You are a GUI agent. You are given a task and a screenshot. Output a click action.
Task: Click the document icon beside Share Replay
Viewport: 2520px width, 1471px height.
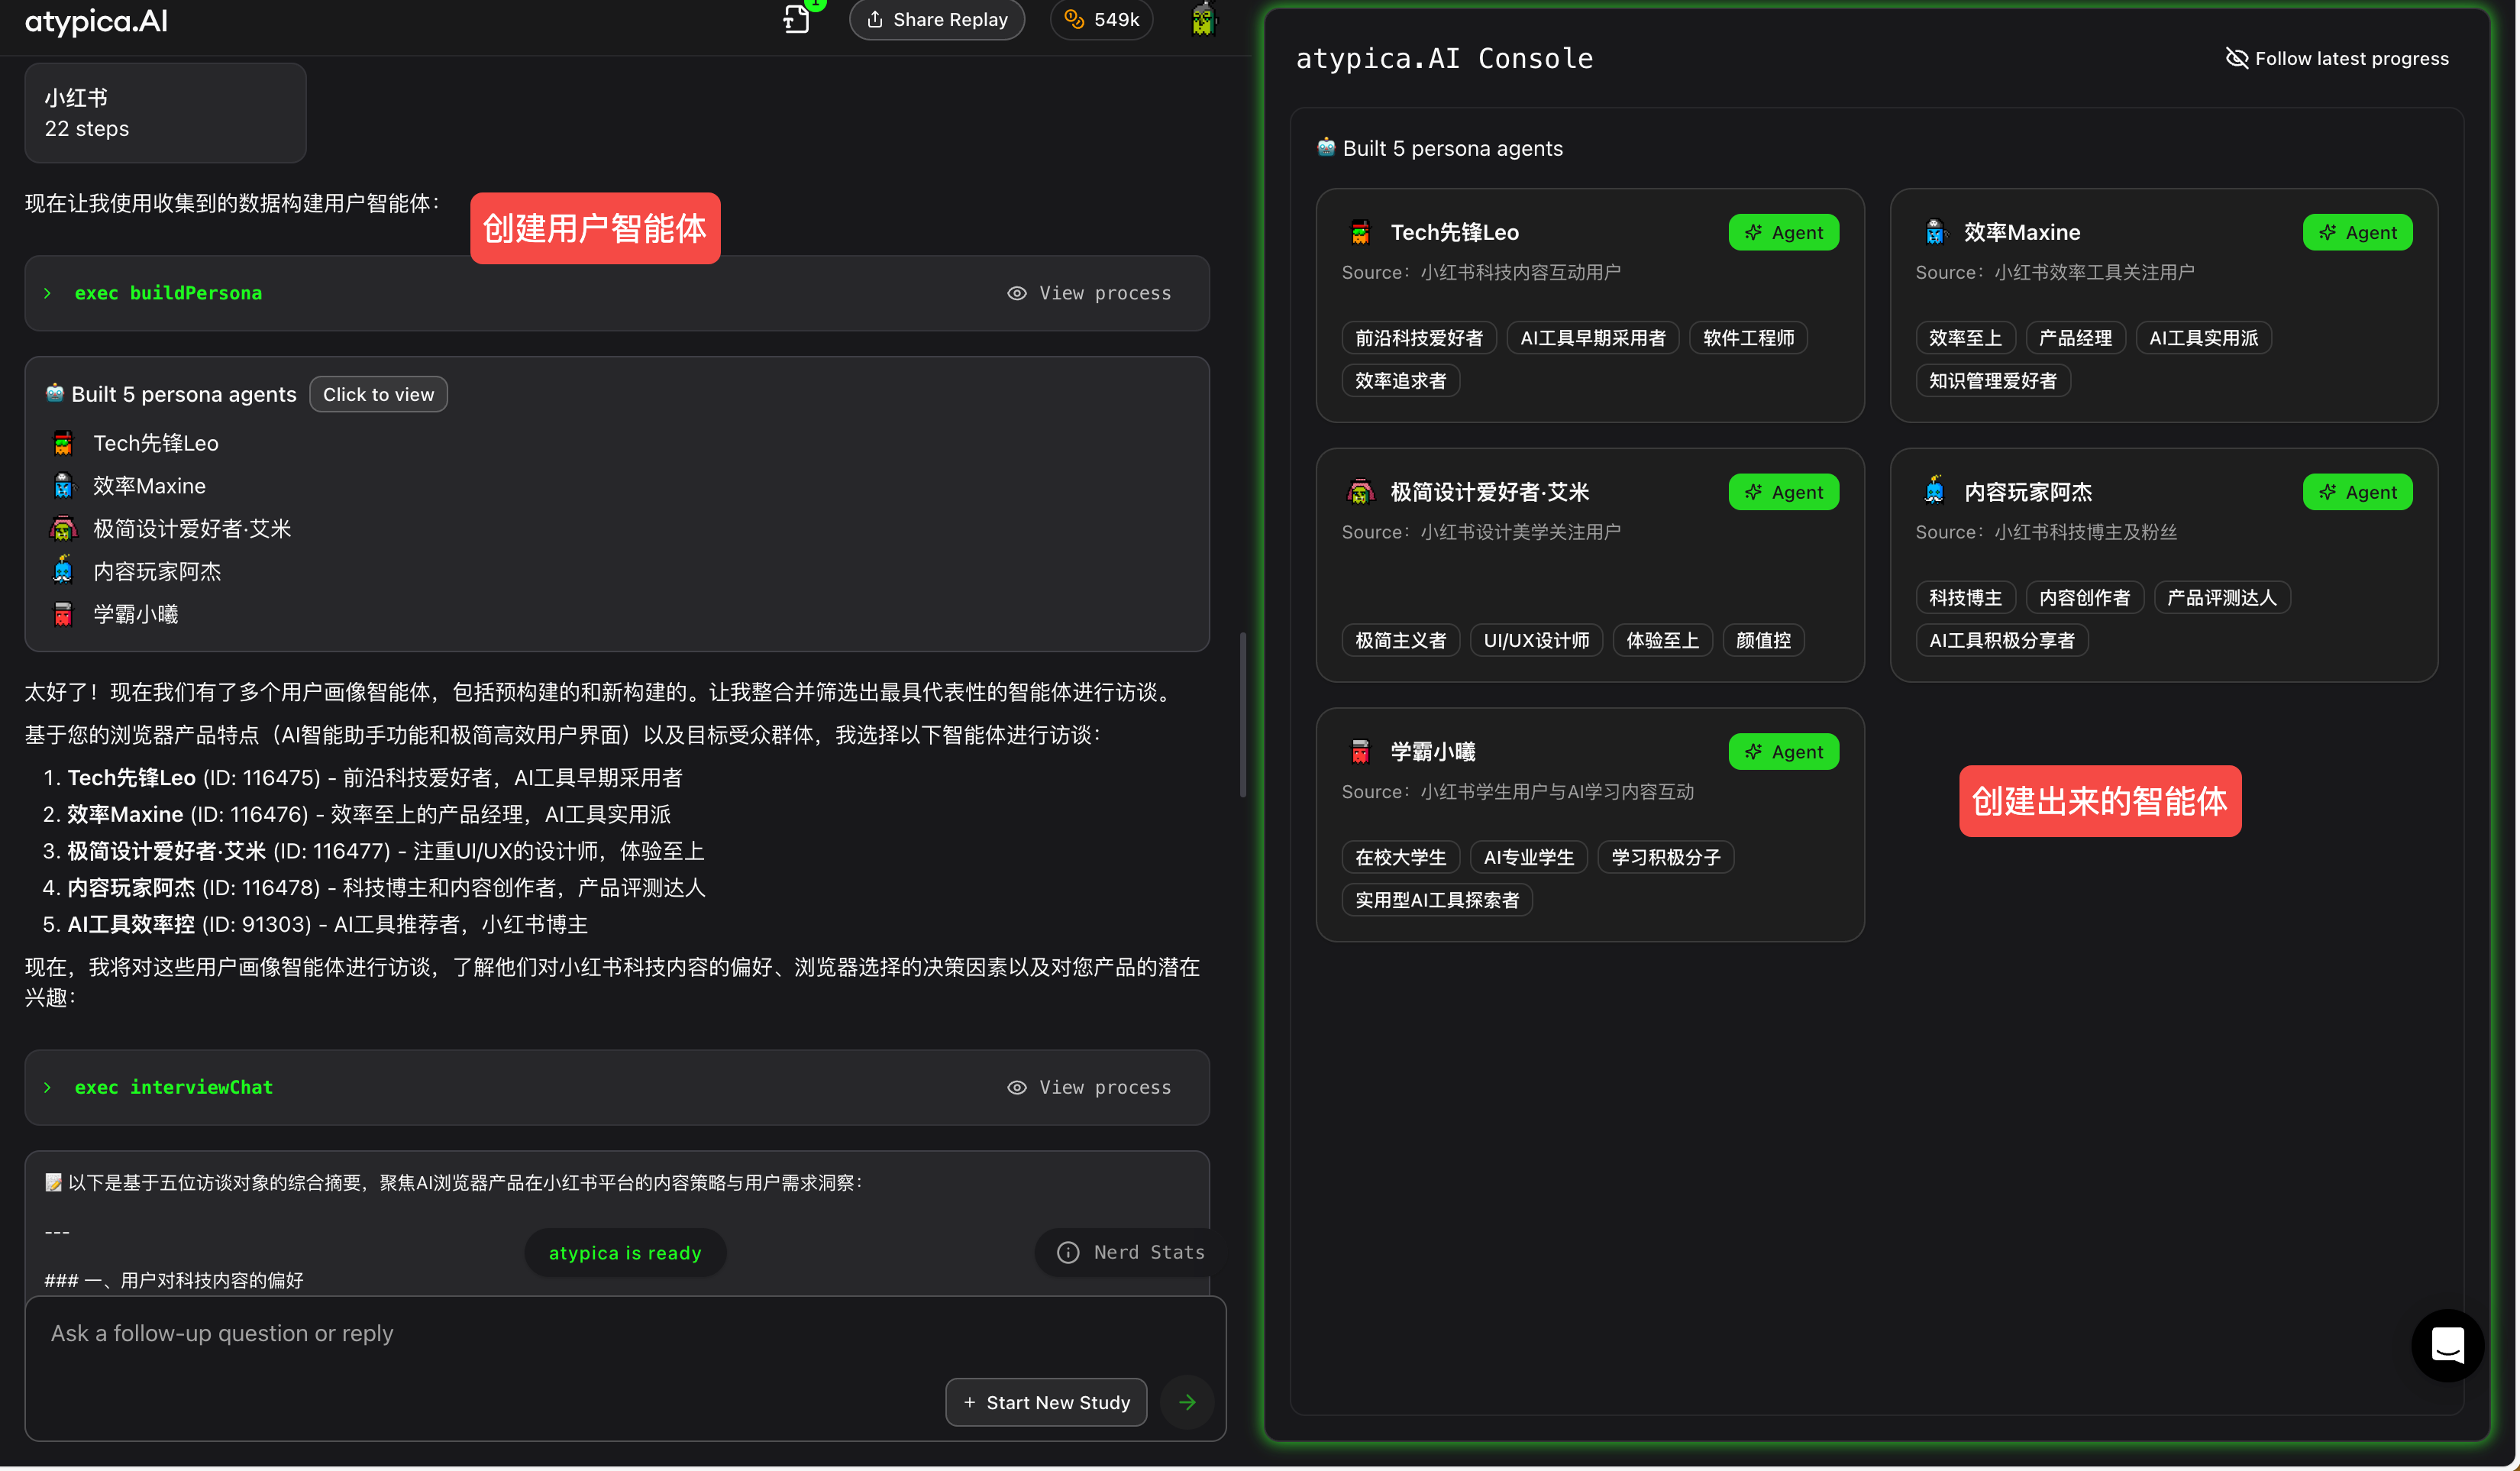pos(796,19)
